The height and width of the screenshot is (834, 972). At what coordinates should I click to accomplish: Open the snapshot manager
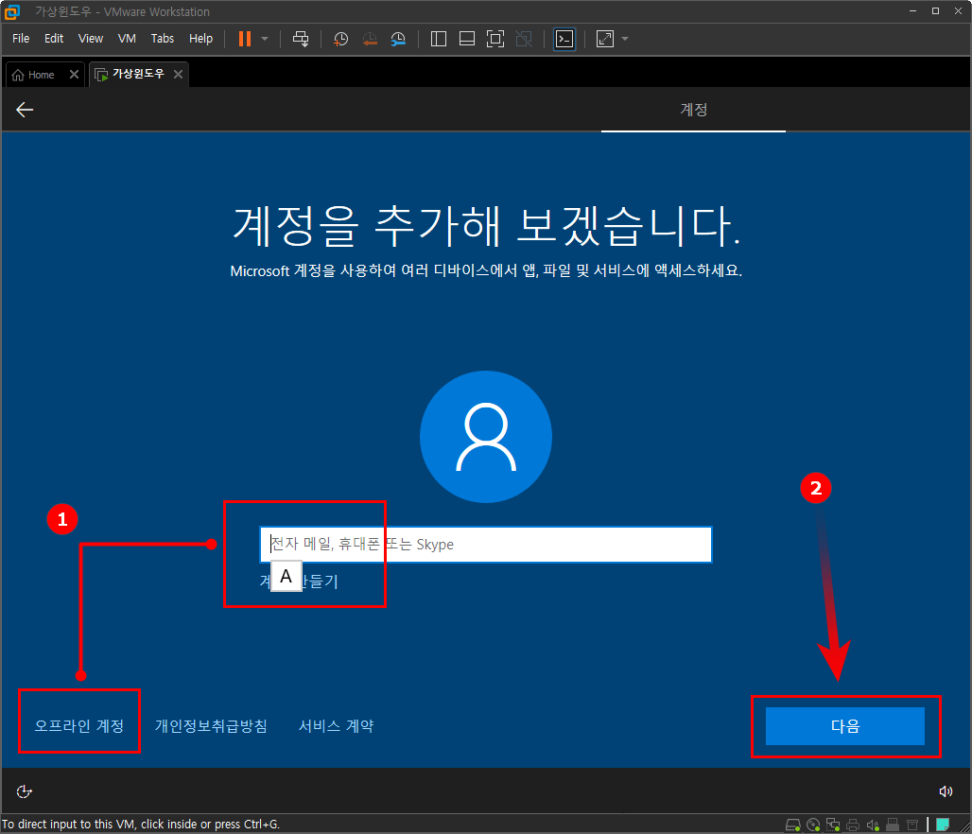[398, 39]
